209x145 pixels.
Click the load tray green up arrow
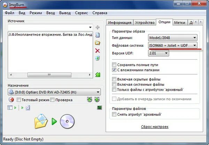pos(90,99)
